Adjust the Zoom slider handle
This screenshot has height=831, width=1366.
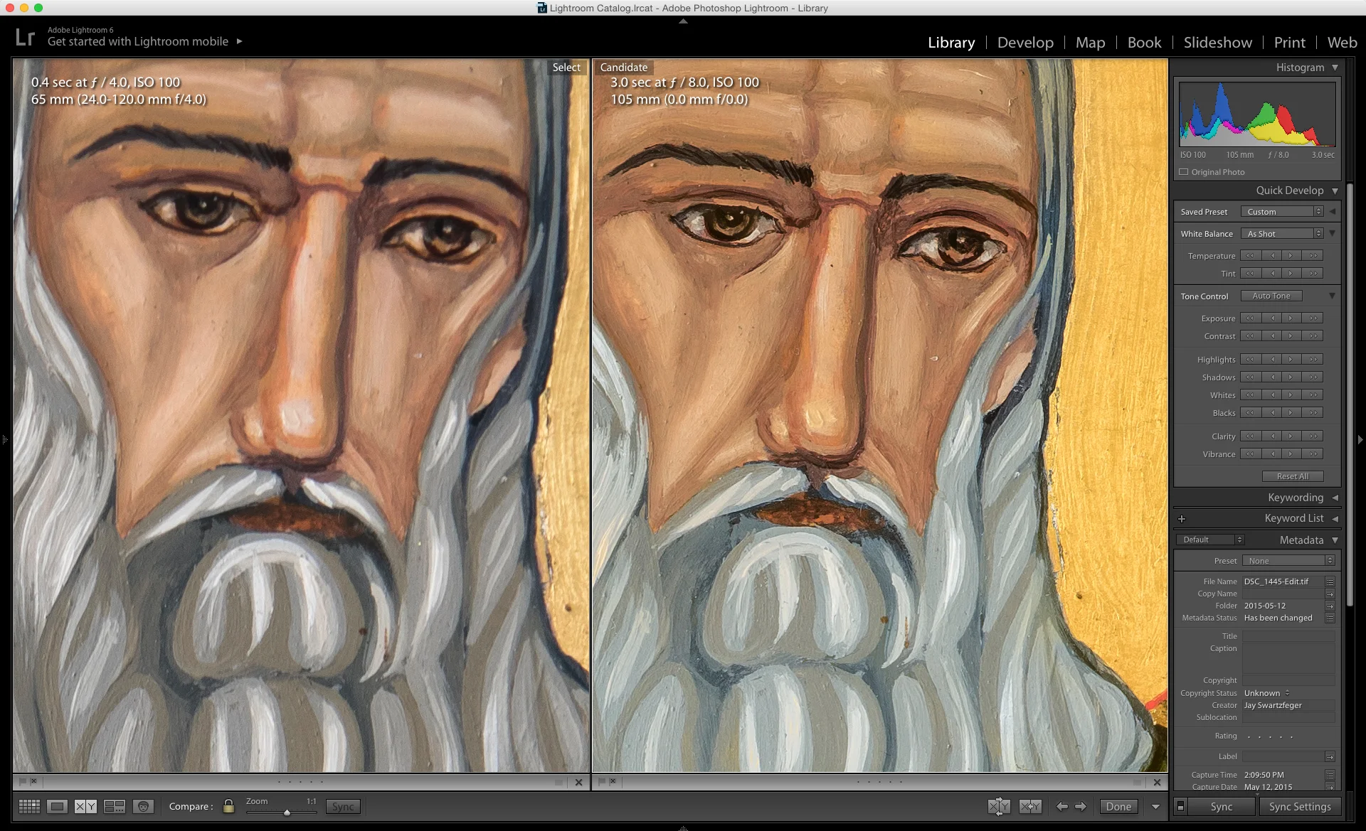coord(287,812)
